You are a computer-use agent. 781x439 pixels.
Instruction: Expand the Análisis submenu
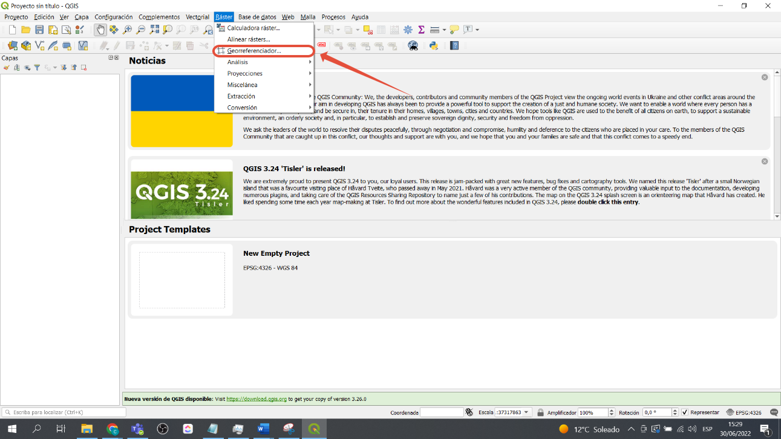pyautogui.click(x=264, y=62)
